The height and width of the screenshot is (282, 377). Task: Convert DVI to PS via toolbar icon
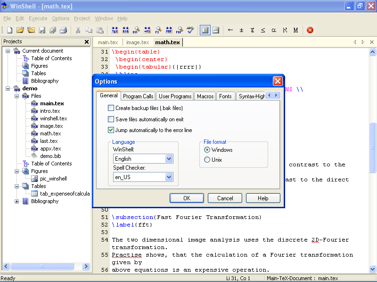point(148,30)
